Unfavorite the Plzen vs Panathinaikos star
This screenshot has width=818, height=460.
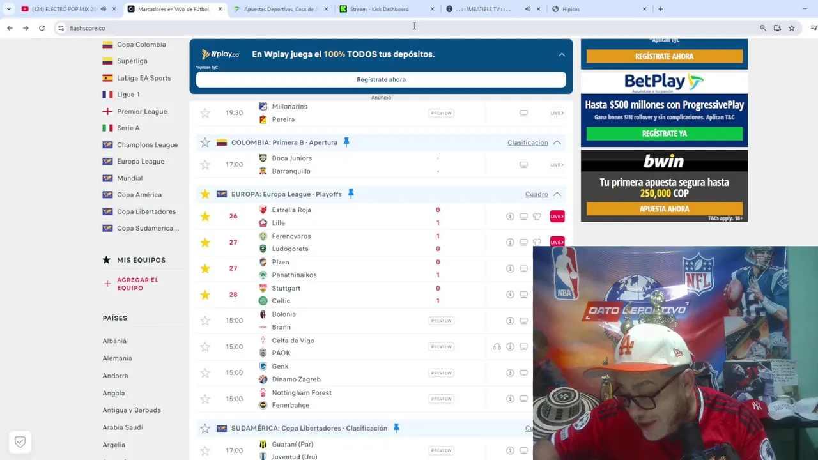point(205,268)
